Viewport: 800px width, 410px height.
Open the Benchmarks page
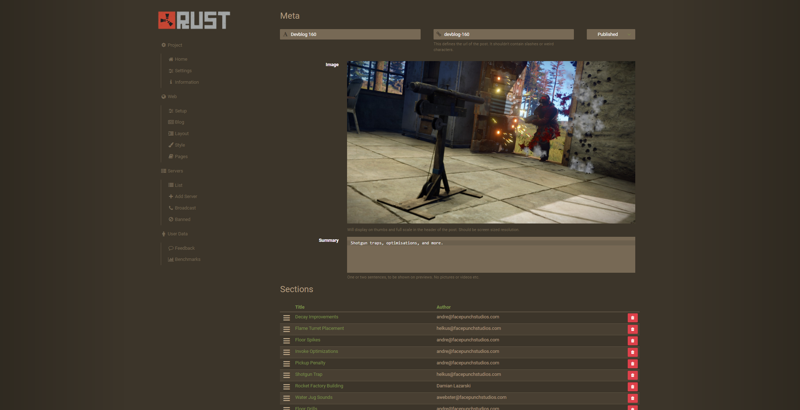[x=184, y=259]
